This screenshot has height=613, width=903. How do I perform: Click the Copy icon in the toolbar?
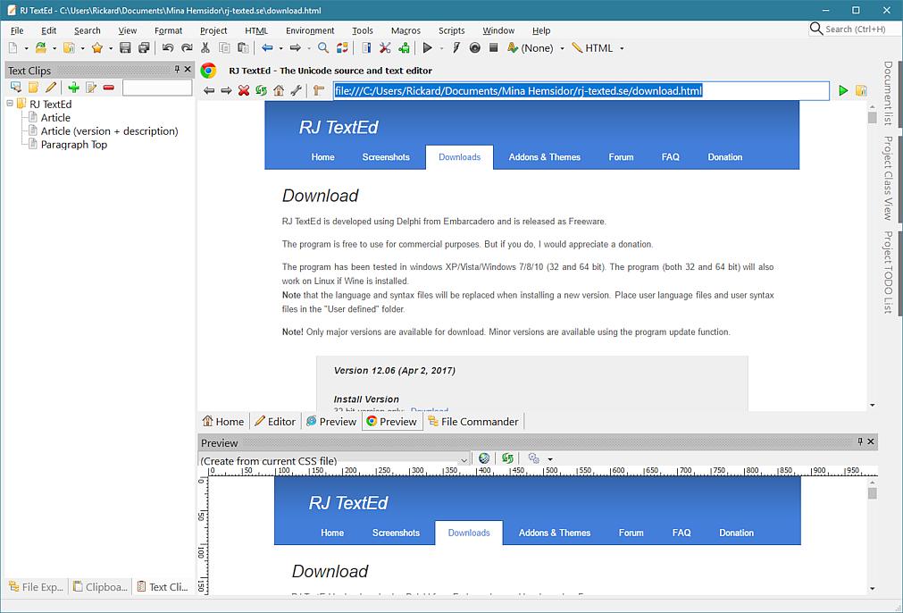(224, 48)
